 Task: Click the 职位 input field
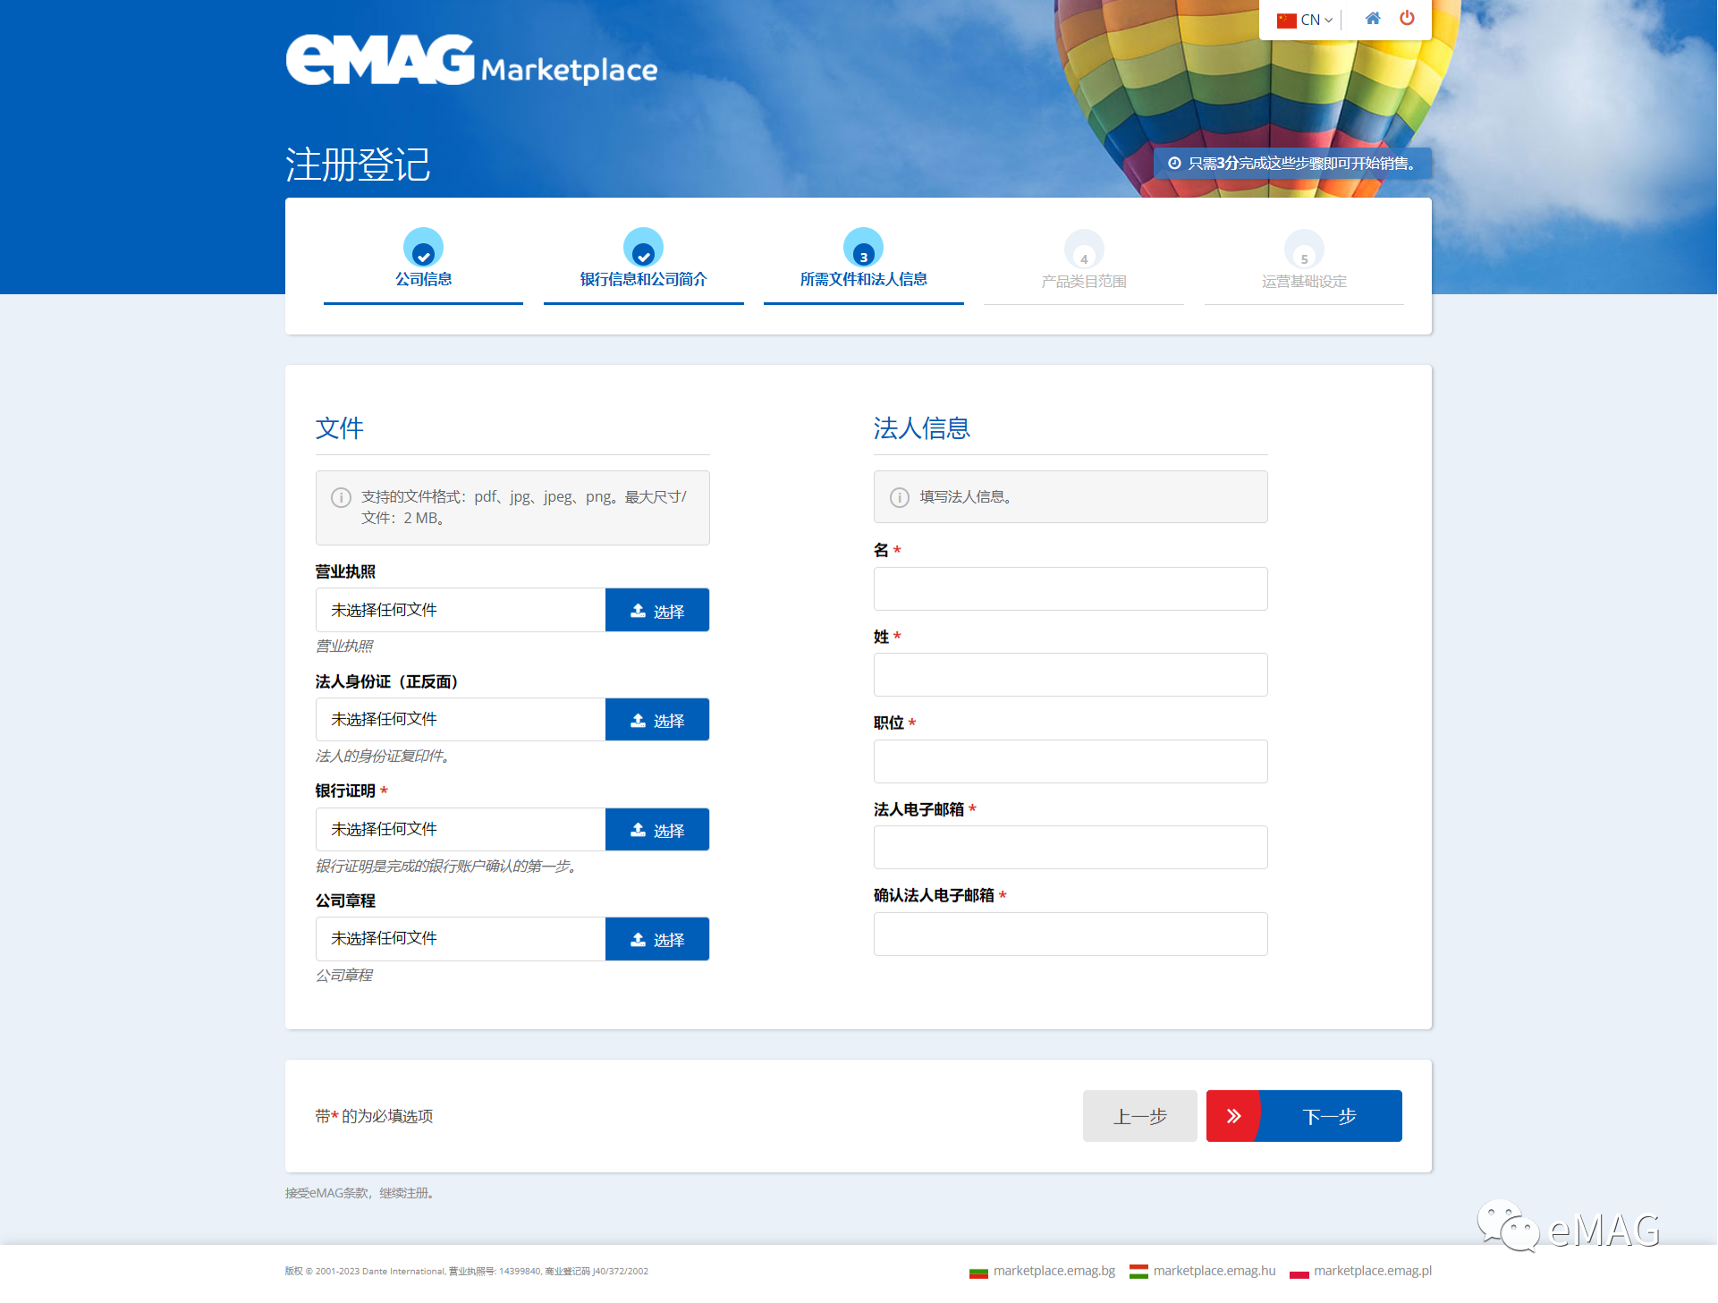[x=1070, y=762]
